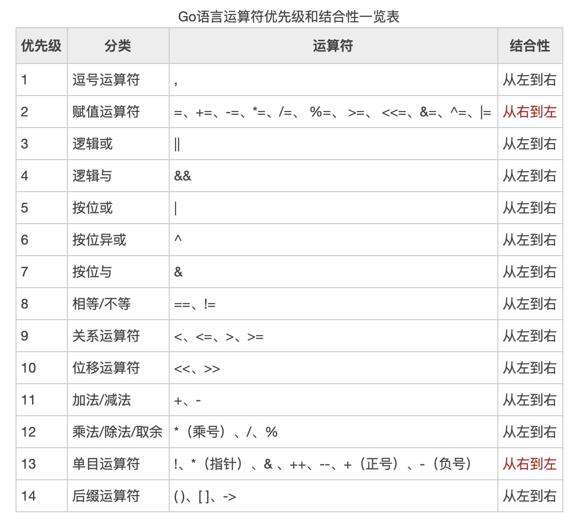Image resolution: width=573 pixels, height=521 pixels.
Task: Click the '<、<=、>、>=' operators cell
Action: 333,336
